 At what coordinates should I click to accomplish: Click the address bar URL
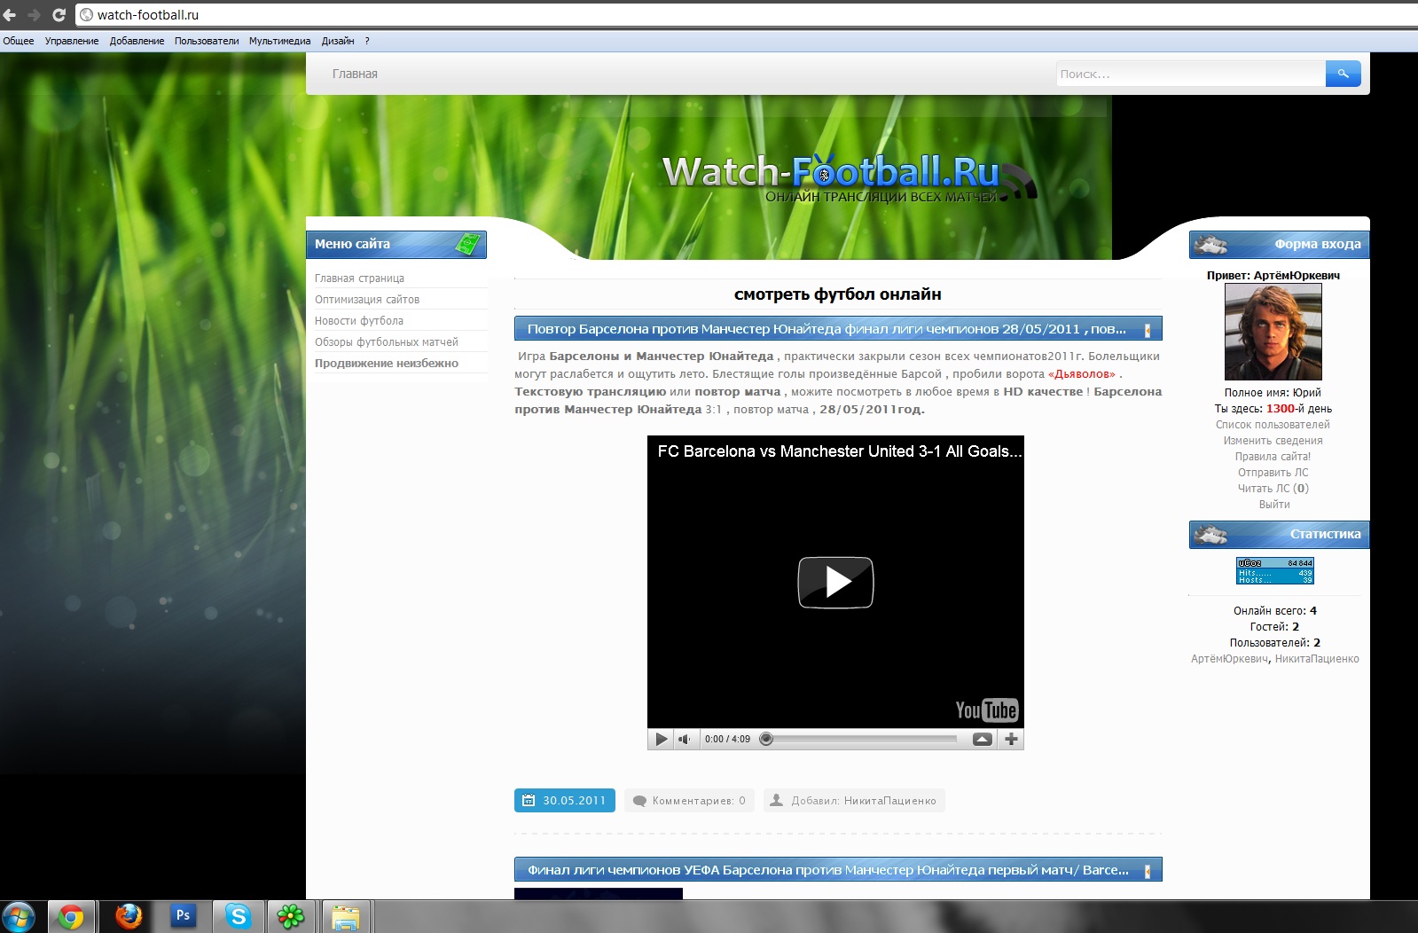[x=148, y=14]
